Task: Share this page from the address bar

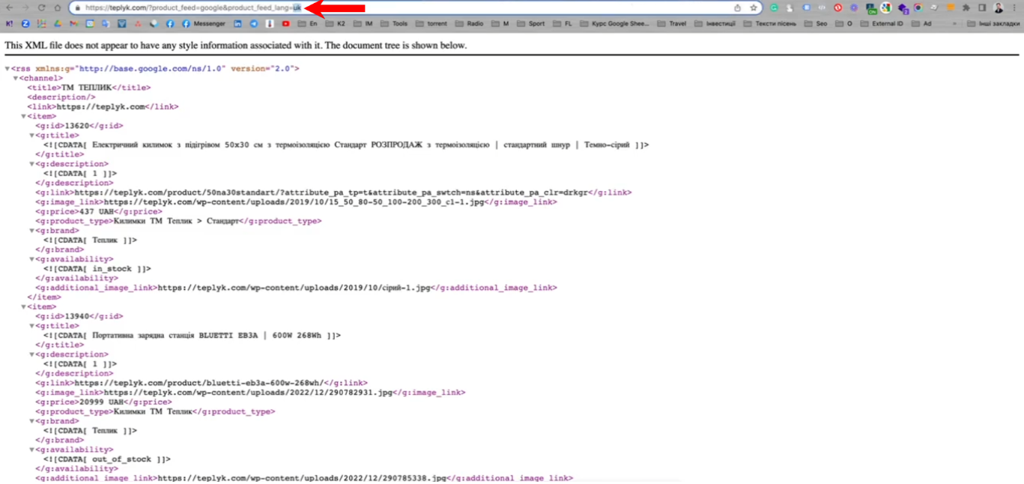Action: coord(738,8)
